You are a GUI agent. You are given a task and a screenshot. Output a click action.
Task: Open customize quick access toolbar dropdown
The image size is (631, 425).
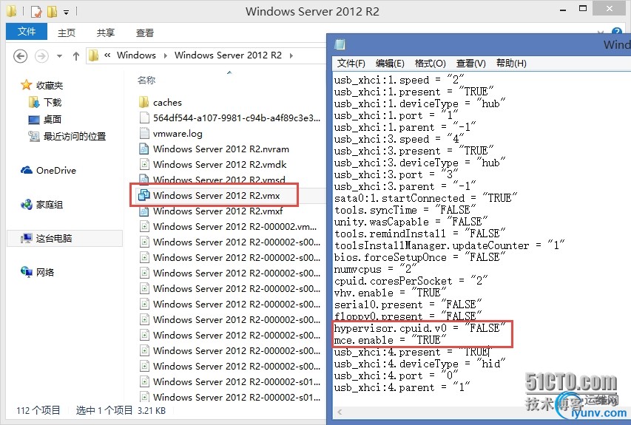pos(66,13)
